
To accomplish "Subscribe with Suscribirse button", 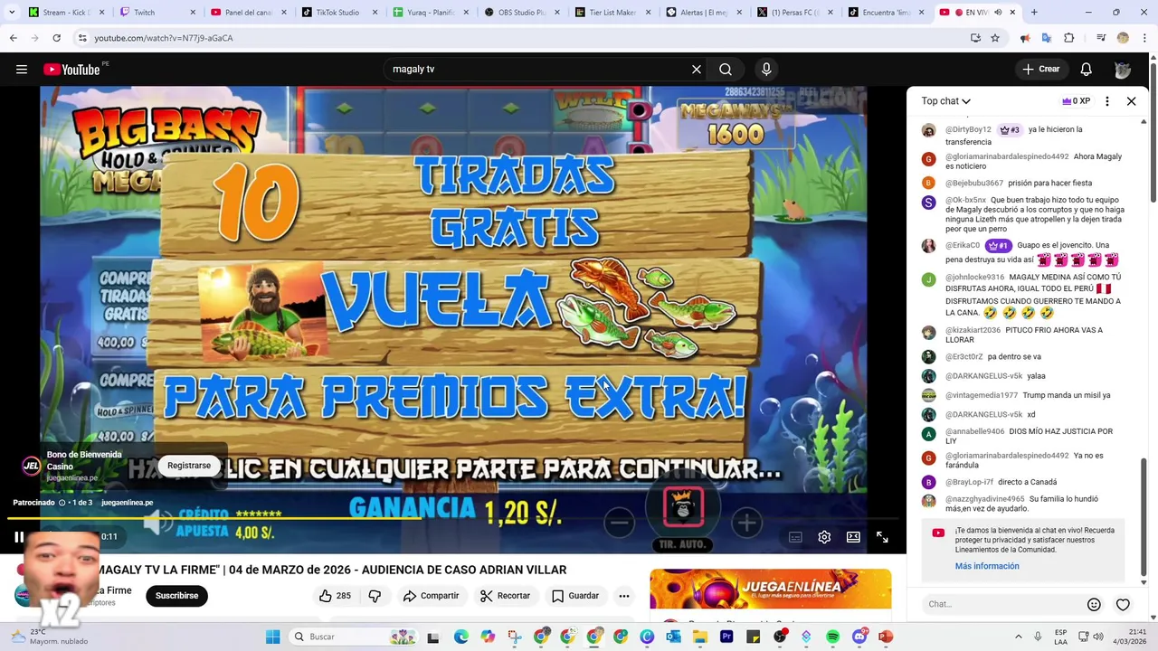I will pyautogui.click(x=176, y=596).
